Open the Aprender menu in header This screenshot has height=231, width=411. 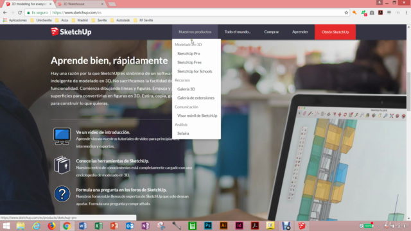pos(300,32)
